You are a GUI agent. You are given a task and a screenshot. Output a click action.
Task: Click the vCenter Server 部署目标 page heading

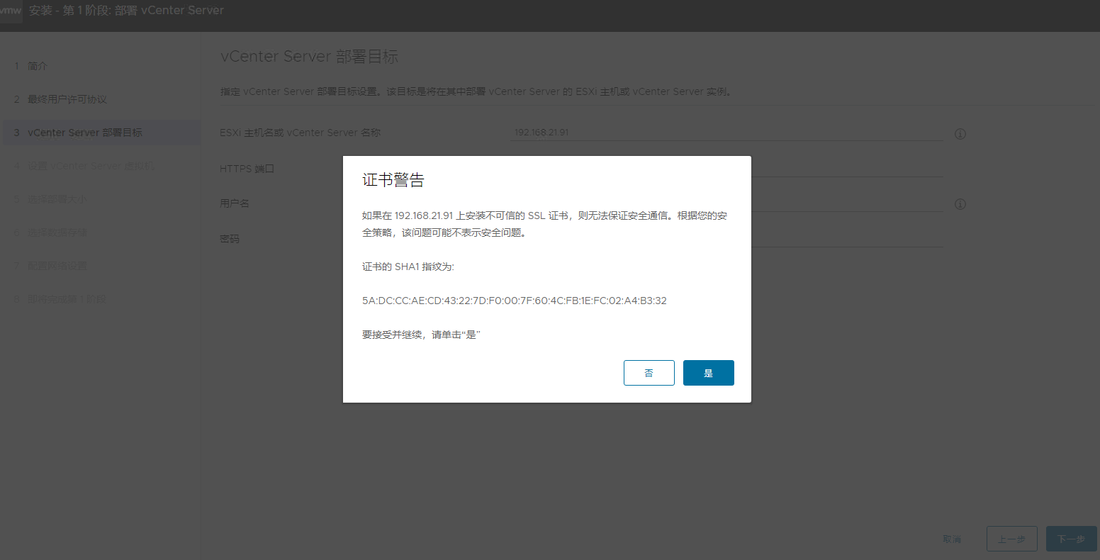(309, 57)
